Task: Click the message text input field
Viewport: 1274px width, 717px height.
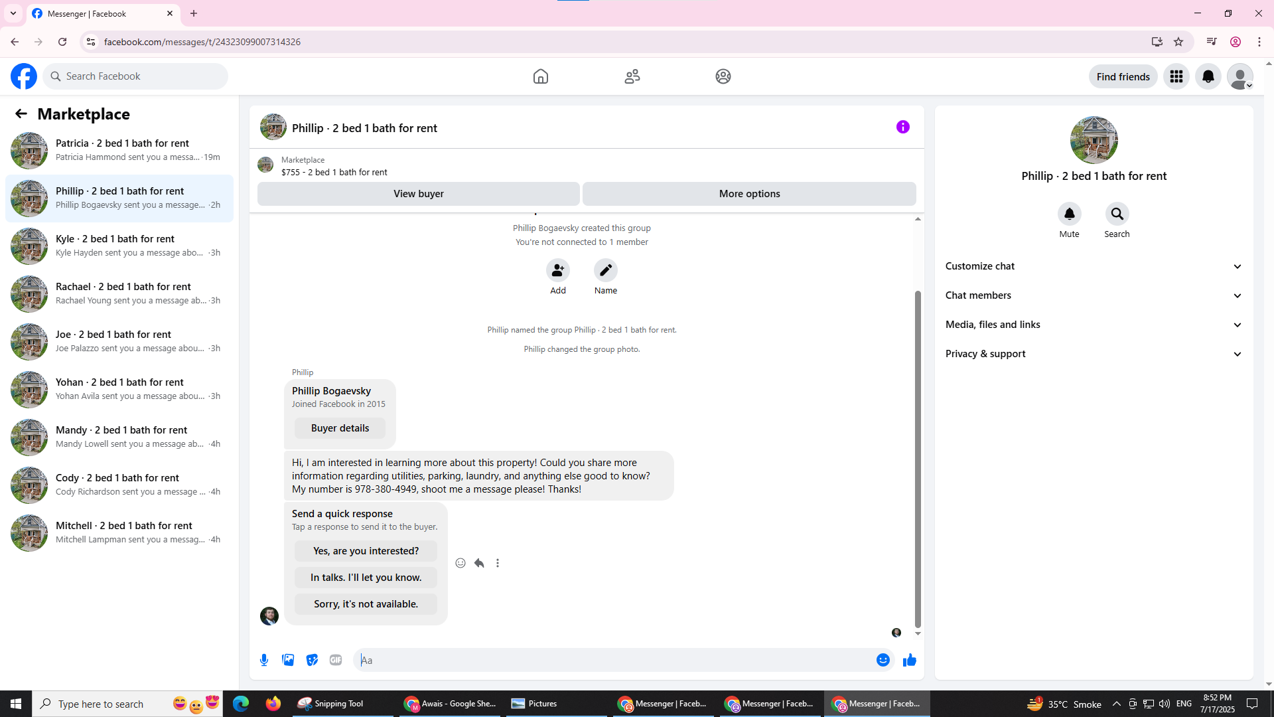Action: 614,660
